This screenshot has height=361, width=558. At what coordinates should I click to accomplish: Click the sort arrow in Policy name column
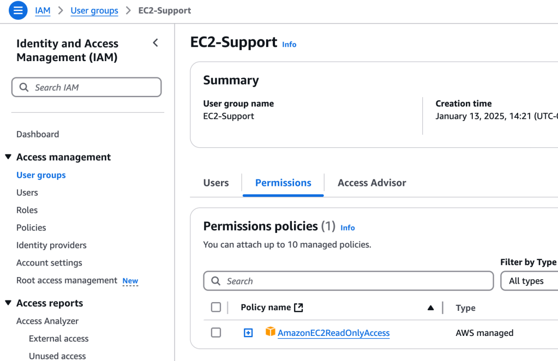[x=431, y=308]
